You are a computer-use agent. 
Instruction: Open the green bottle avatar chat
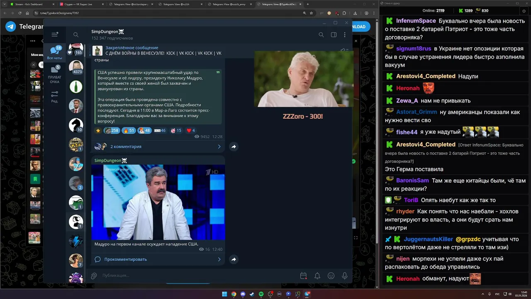[x=76, y=86]
